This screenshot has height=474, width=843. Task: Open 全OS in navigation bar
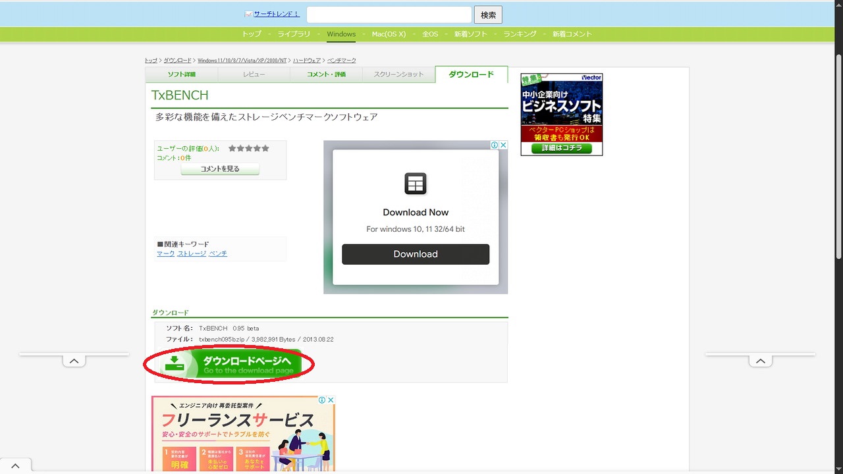[x=430, y=34]
